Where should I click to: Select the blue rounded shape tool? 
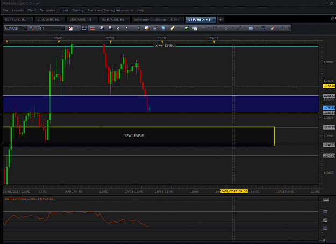[x=251, y=28]
